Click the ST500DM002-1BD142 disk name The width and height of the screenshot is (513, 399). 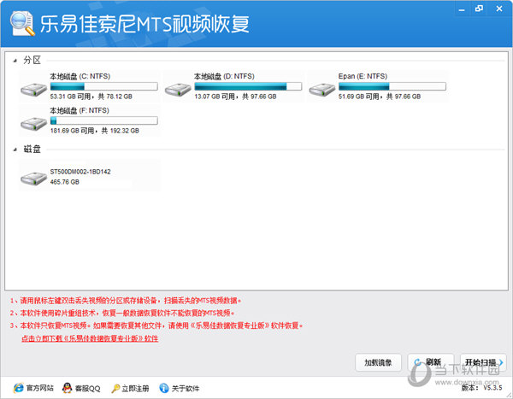80,172
